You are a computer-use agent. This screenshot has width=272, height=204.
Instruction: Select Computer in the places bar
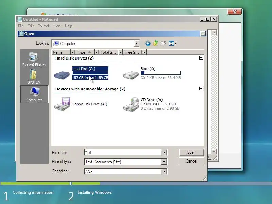tap(34, 94)
